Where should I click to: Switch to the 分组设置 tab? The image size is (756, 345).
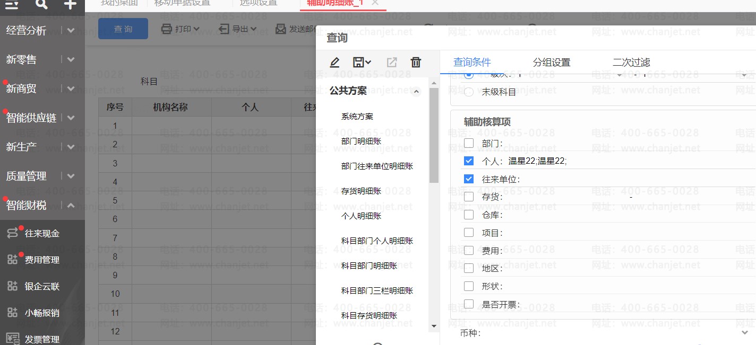[551, 63]
